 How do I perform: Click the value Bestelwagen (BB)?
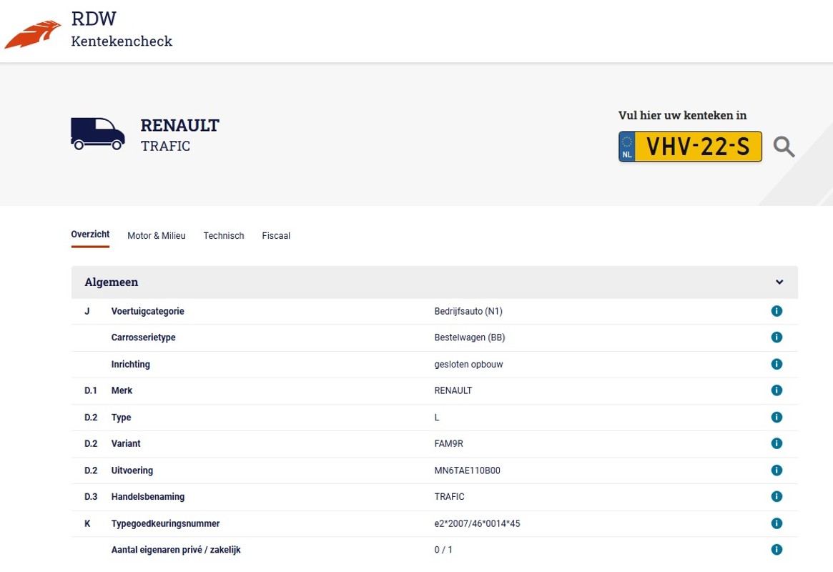470,337
